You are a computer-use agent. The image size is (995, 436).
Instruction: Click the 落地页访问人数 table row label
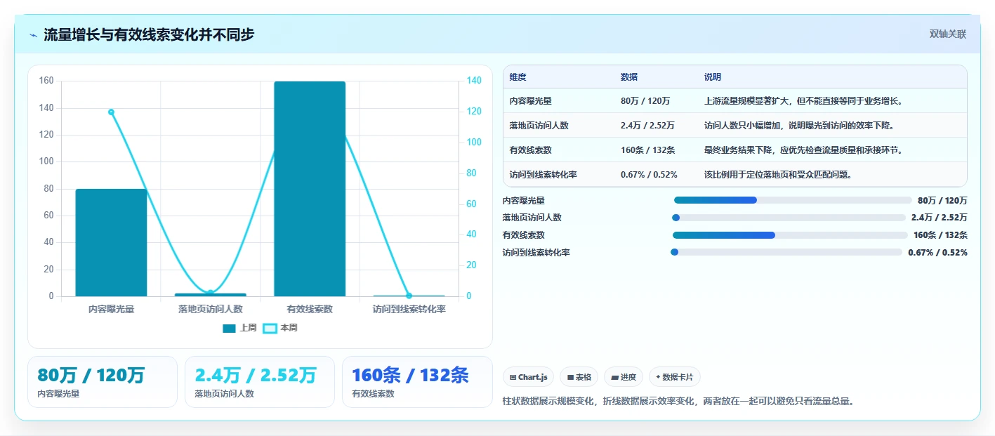click(539, 126)
